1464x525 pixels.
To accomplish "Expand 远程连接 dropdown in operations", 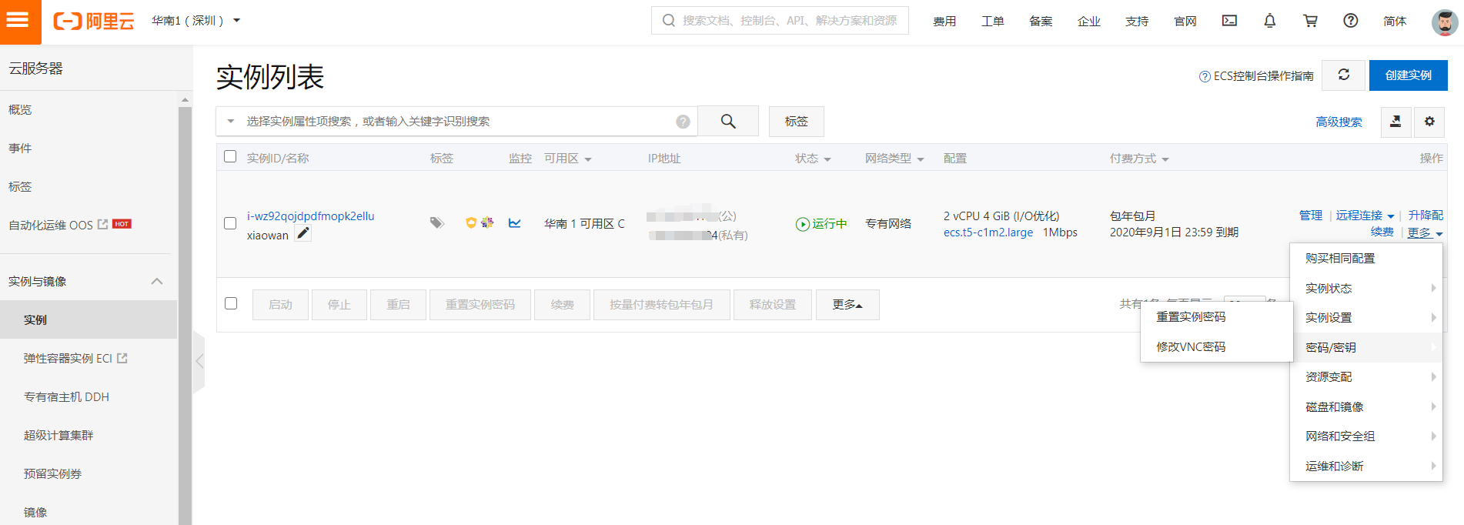I will (1365, 216).
